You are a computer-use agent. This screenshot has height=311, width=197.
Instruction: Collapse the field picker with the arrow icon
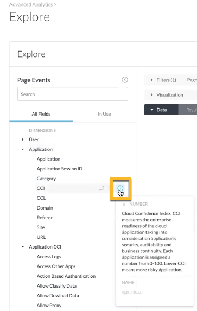click(x=125, y=80)
